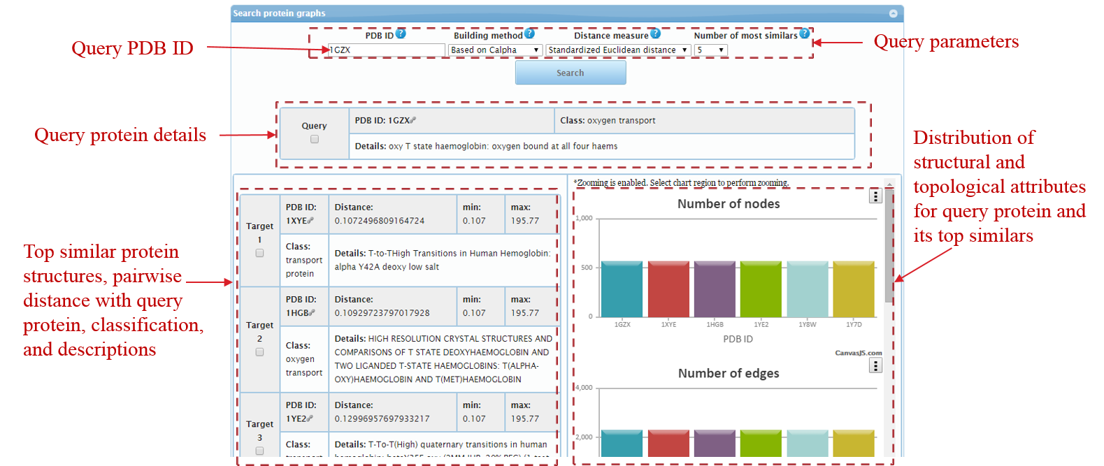Select the Target 2 checkbox
Image resolution: width=1104 pixels, height=466 pixels.
point(259,352)
